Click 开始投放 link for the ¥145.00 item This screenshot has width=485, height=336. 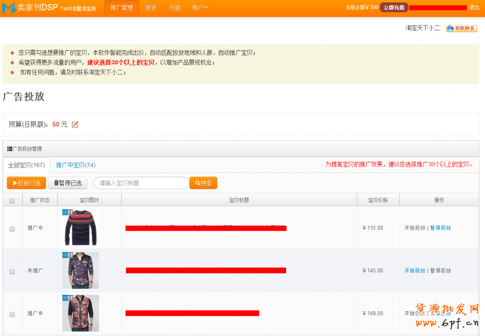415,270
